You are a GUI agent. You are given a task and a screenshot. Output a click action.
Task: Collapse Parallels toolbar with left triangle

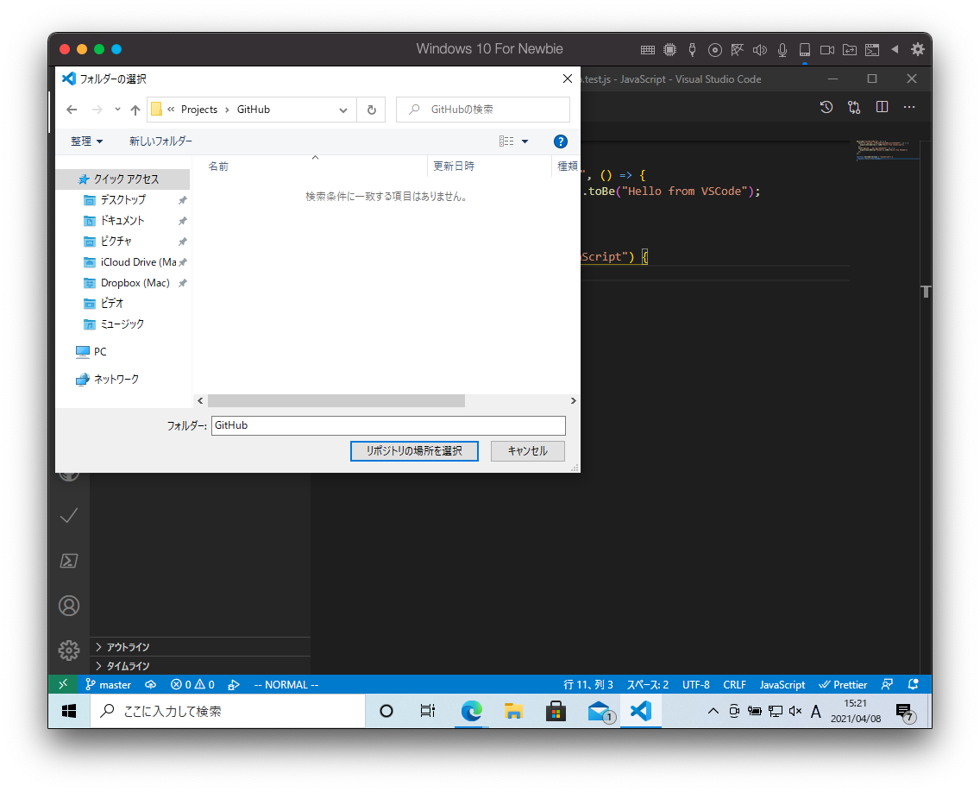[x=895, y=49]
